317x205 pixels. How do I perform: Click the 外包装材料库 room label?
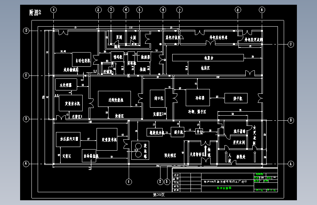(218, 38)
